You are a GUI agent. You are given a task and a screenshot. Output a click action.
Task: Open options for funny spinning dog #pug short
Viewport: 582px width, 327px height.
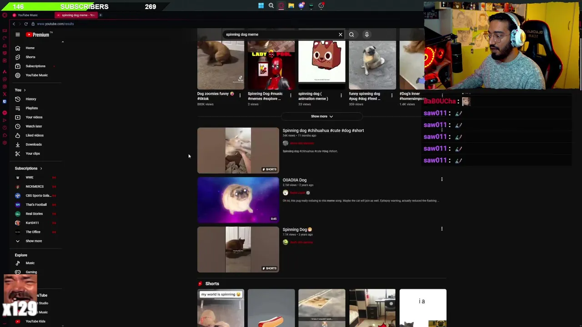point(391,95)
